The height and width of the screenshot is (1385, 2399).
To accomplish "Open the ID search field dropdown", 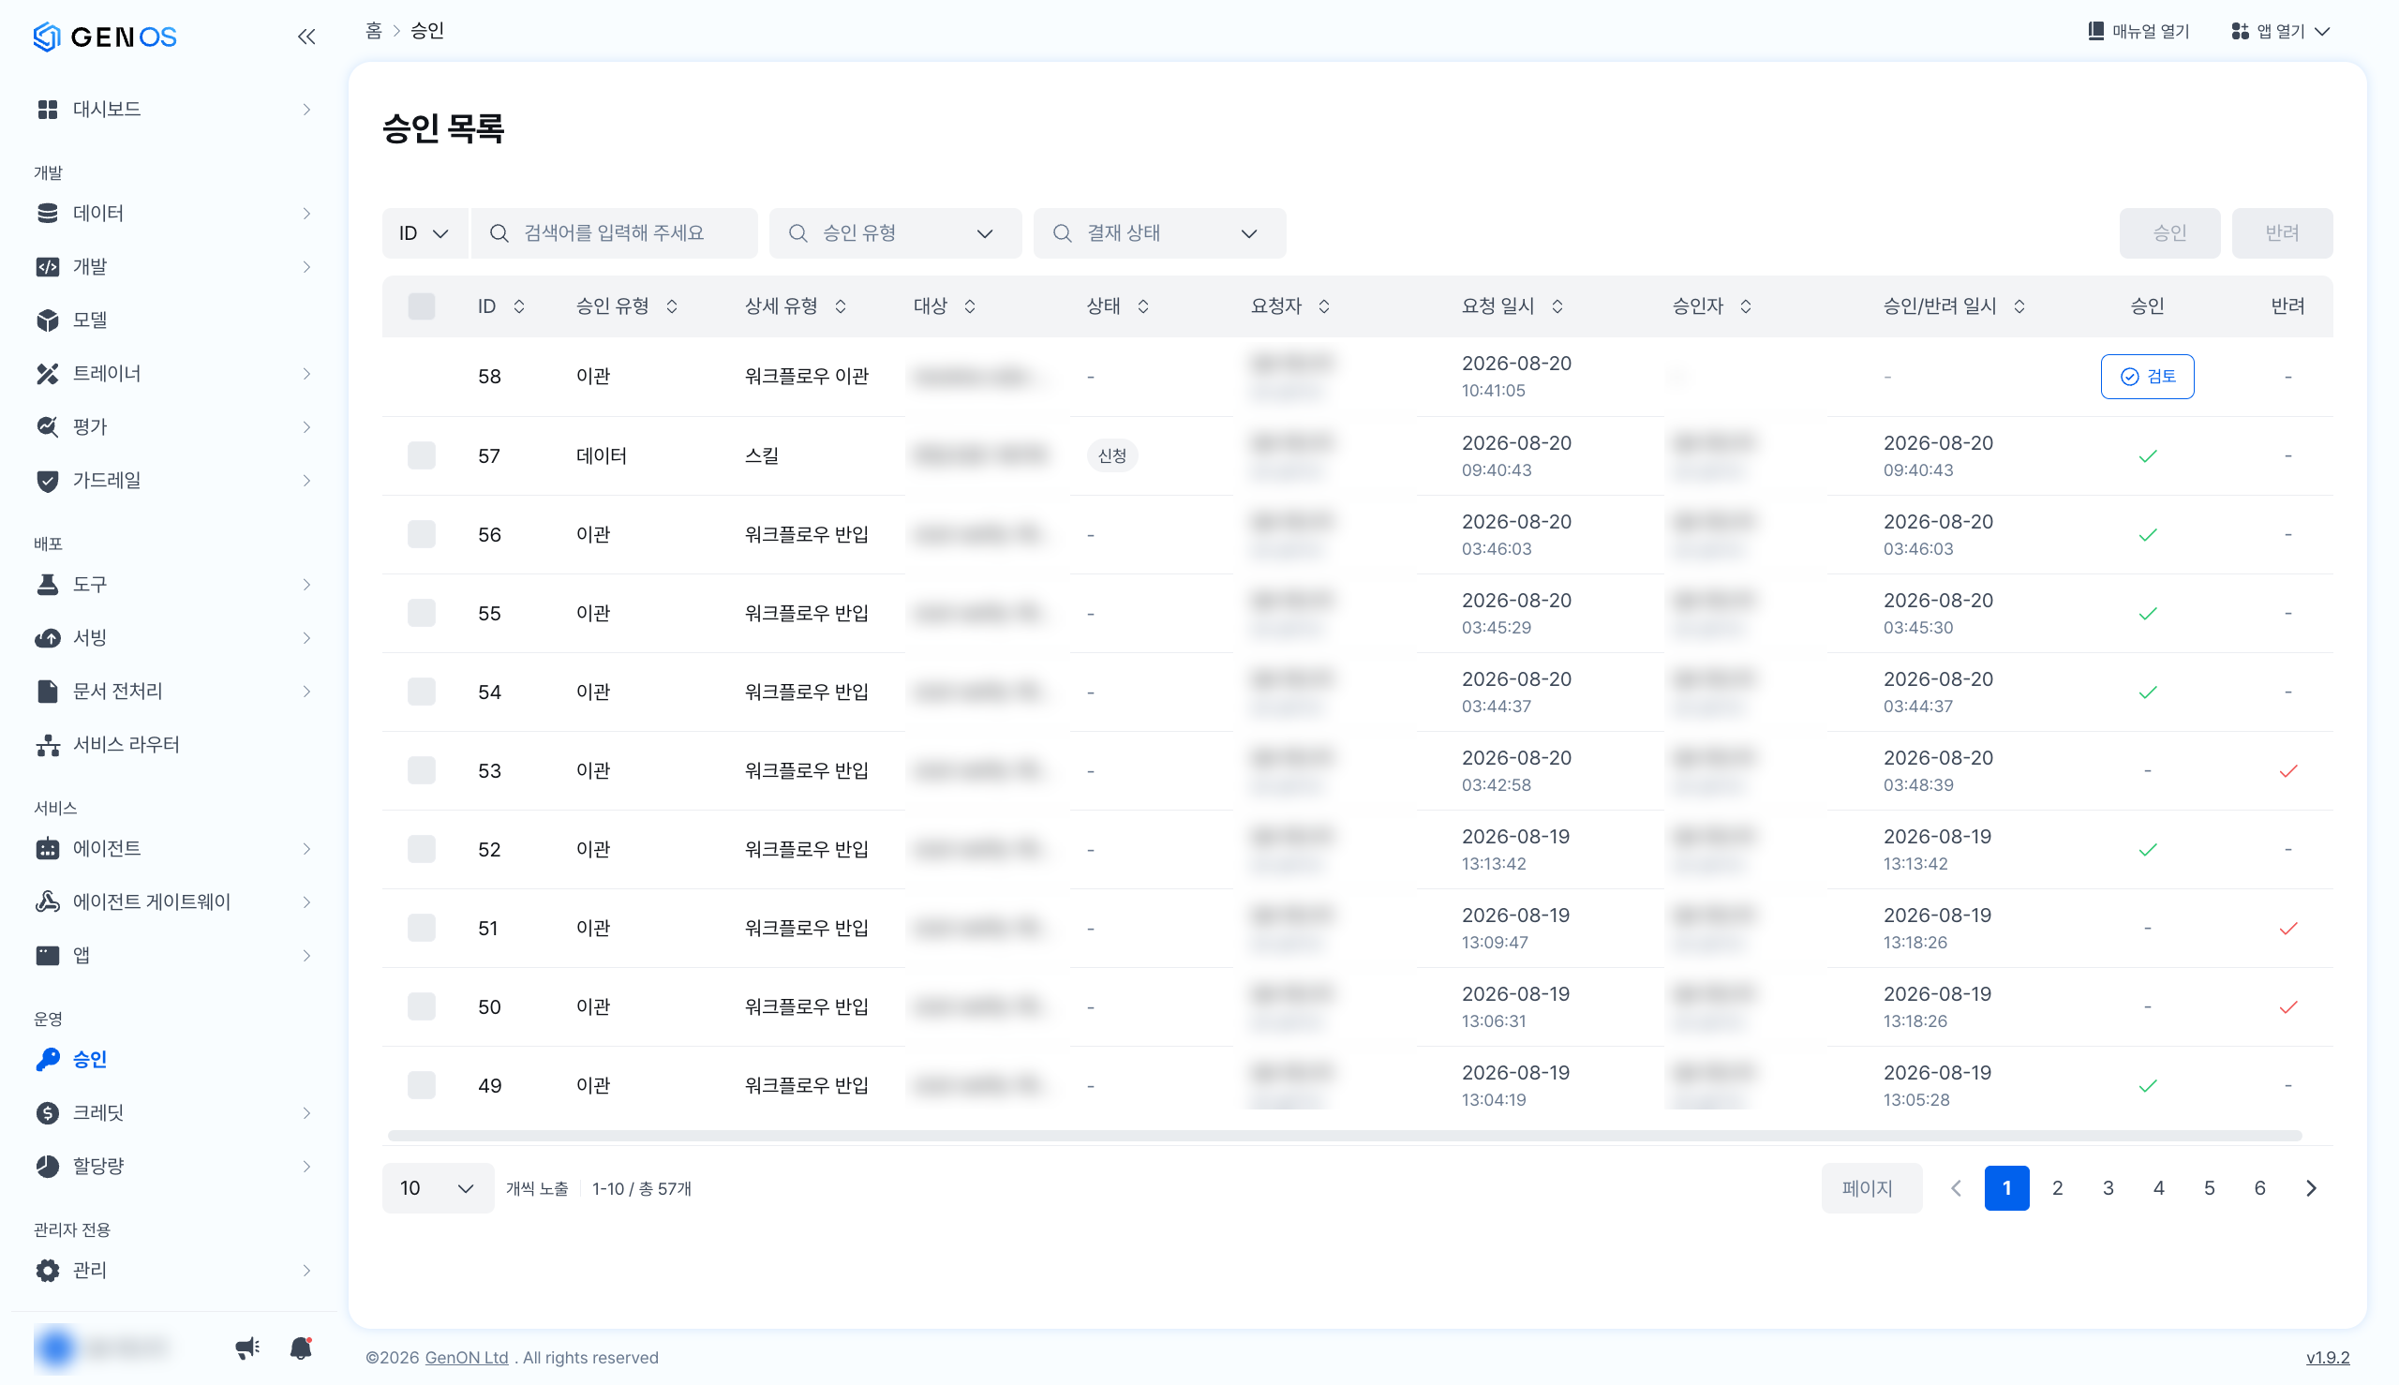I will (x=425, y=233).
